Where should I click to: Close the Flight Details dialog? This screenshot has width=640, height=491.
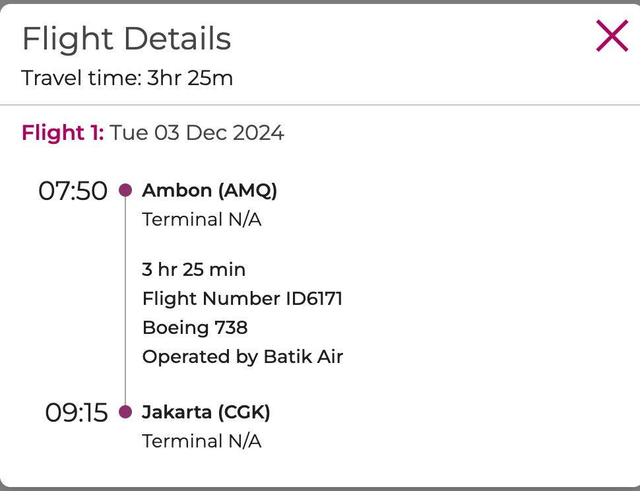[x=612, y=36]
